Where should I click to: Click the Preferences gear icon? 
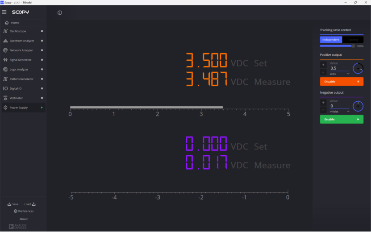[16, 211]
